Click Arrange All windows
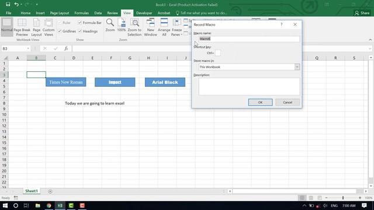374x210 pixels. [x=164, y=27]
